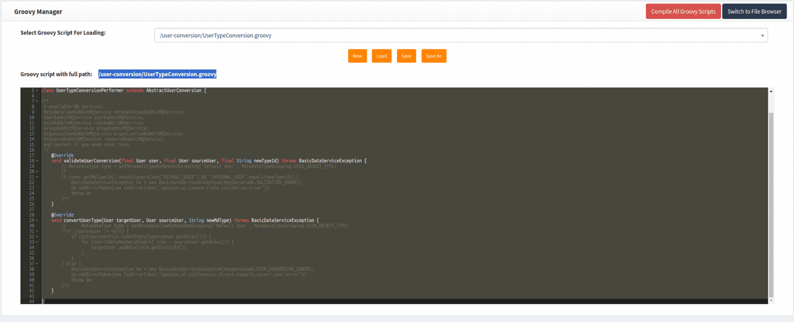Click the dropdown arrow of script selector
Screen dimensions: 794x322
tap(762, 36)
